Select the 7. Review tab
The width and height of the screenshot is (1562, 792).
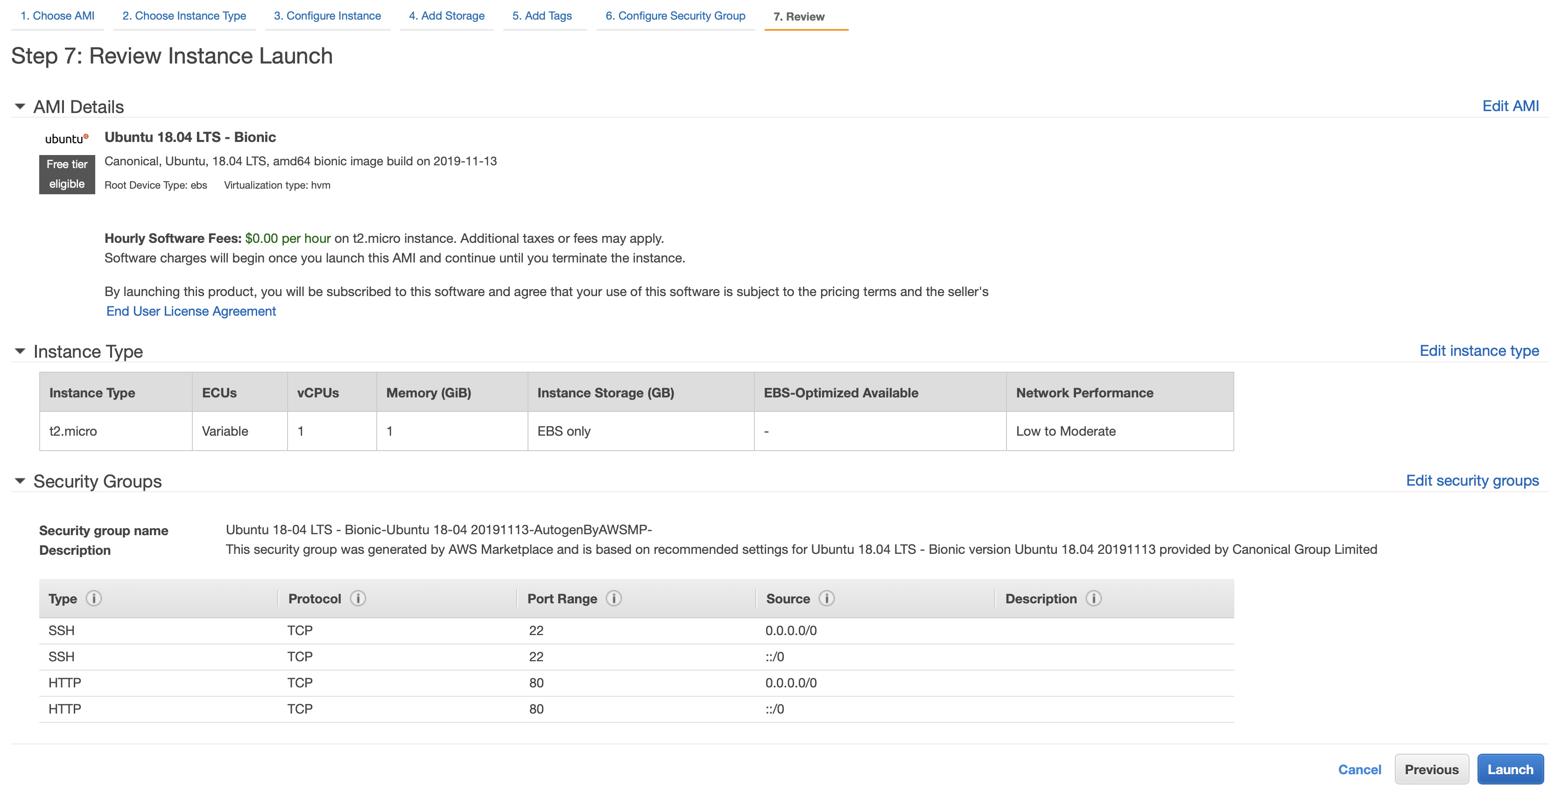pos(799,16)
